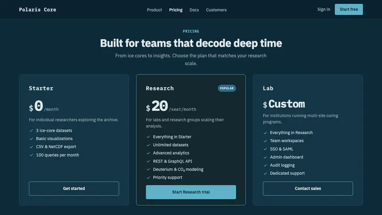This screenshot has width=382, height=215.
Task: Click the 'Priority support' feature text
Action: tap(168, 177)
